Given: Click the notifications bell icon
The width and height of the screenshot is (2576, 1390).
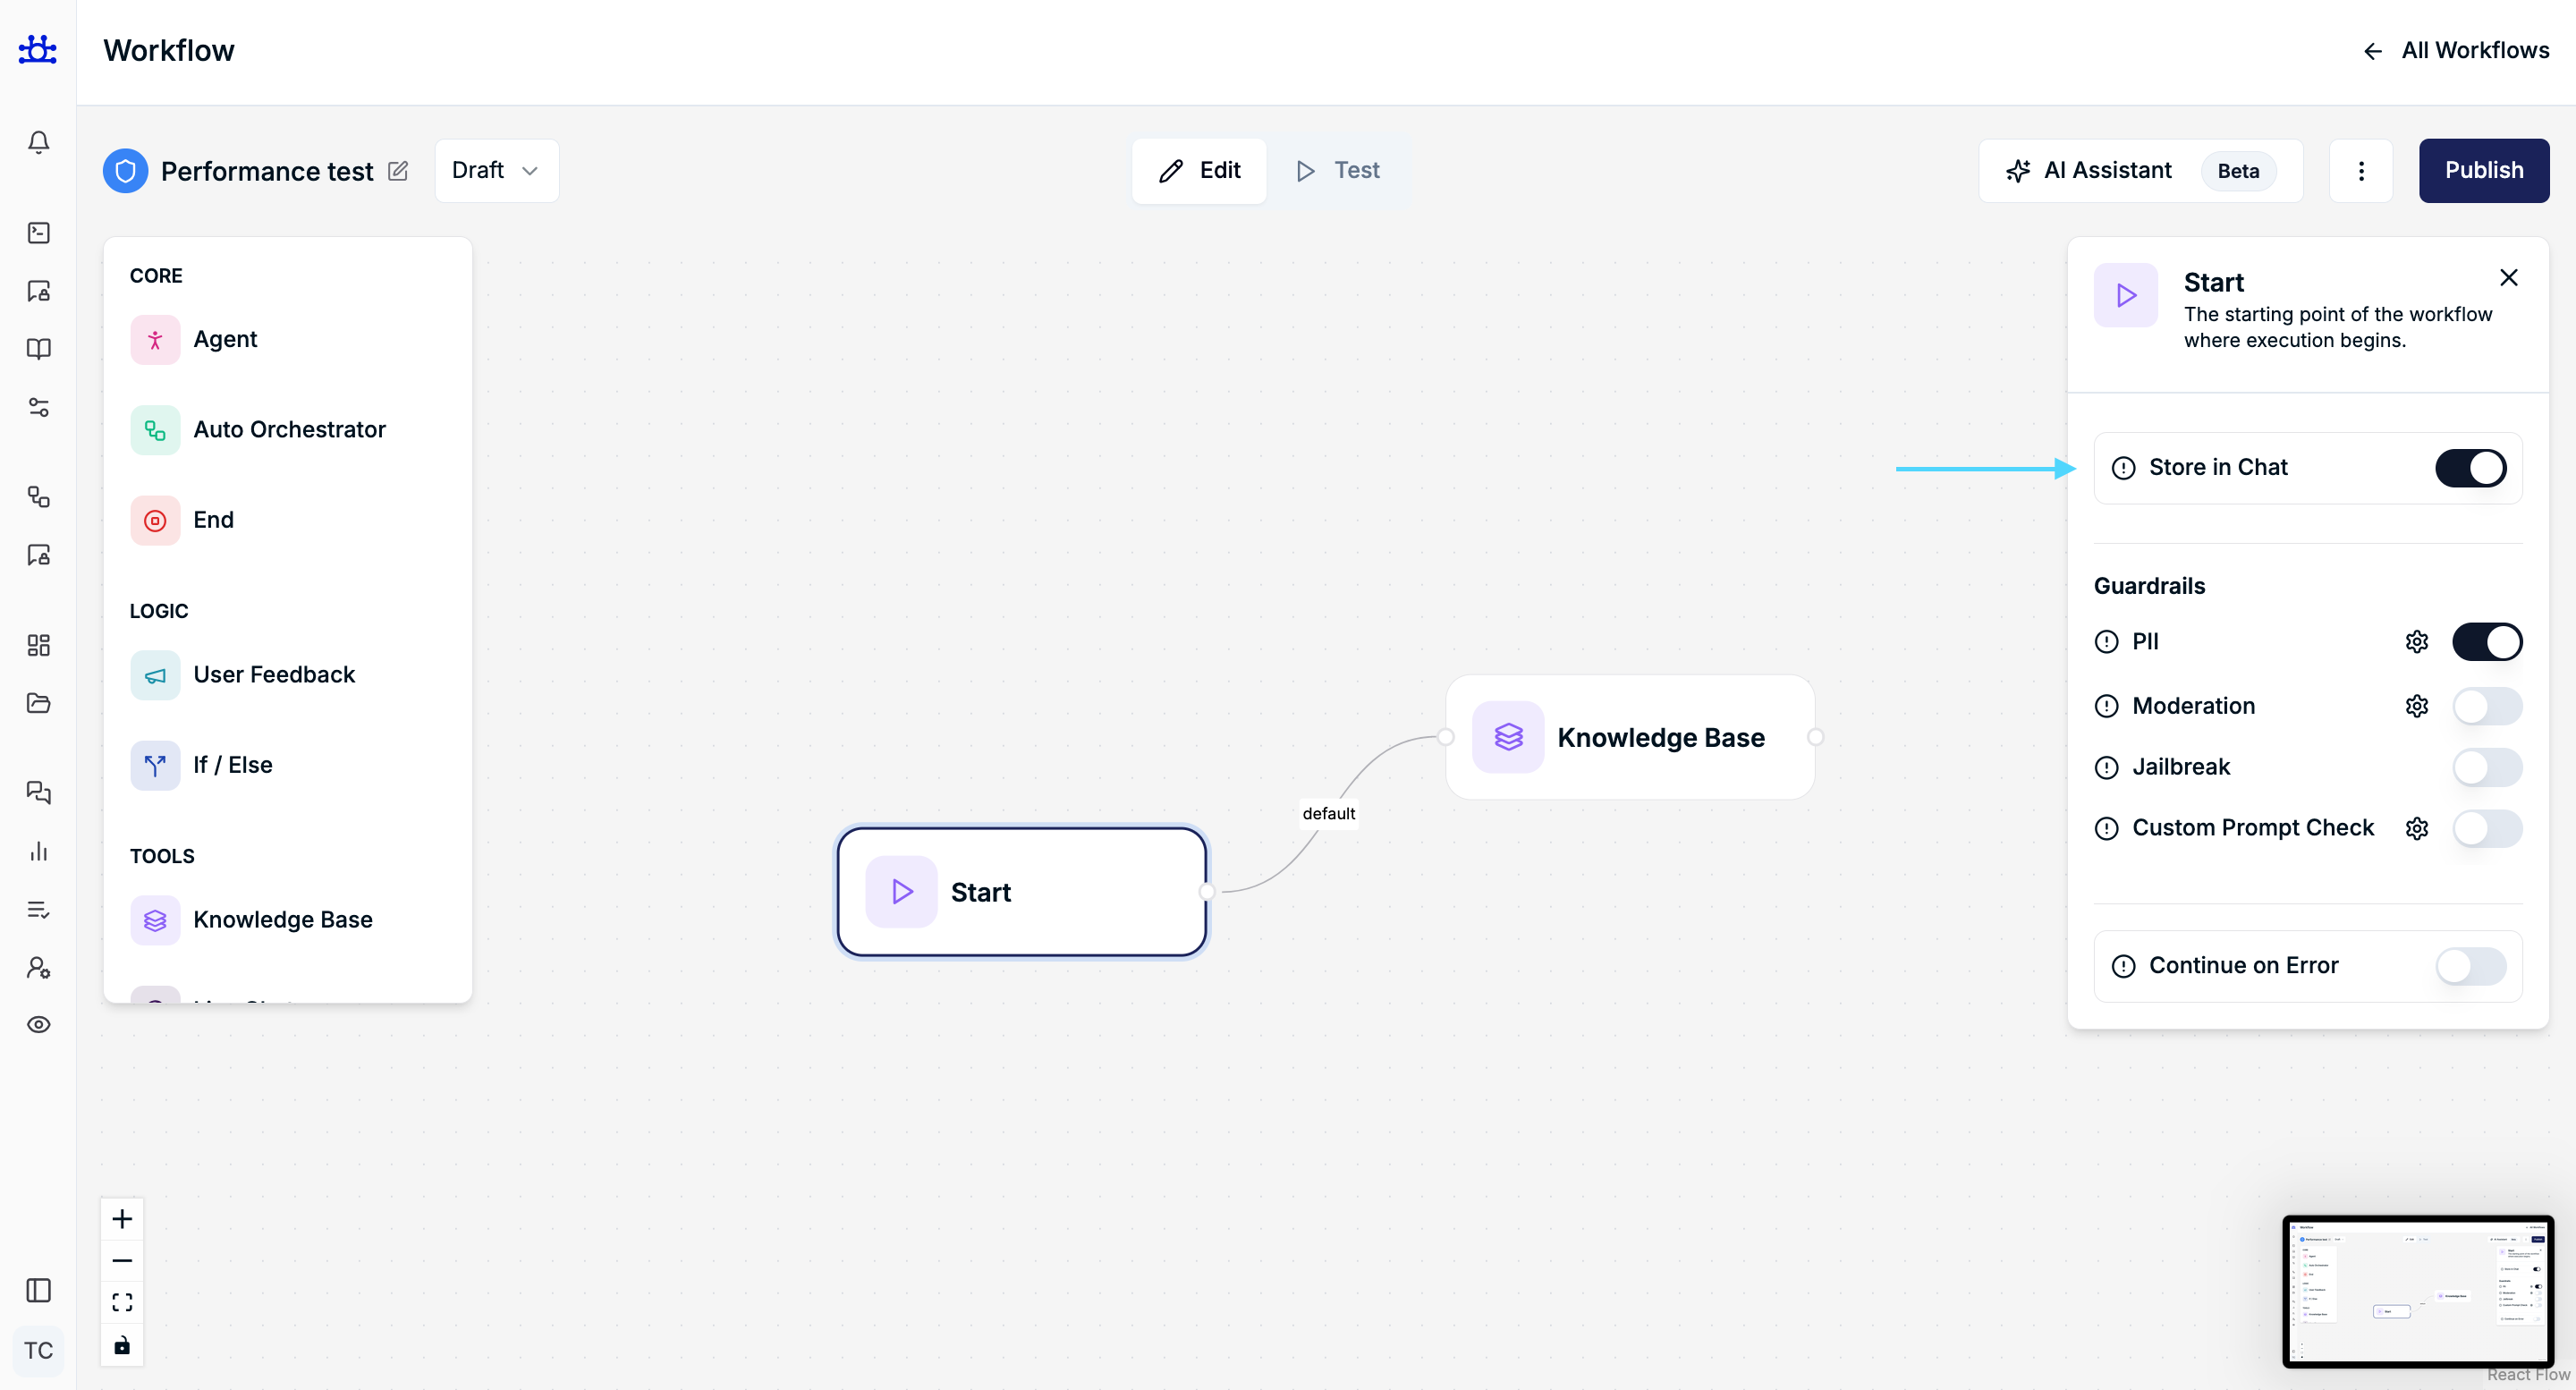Looking at the screenshot, I should 38,142.
